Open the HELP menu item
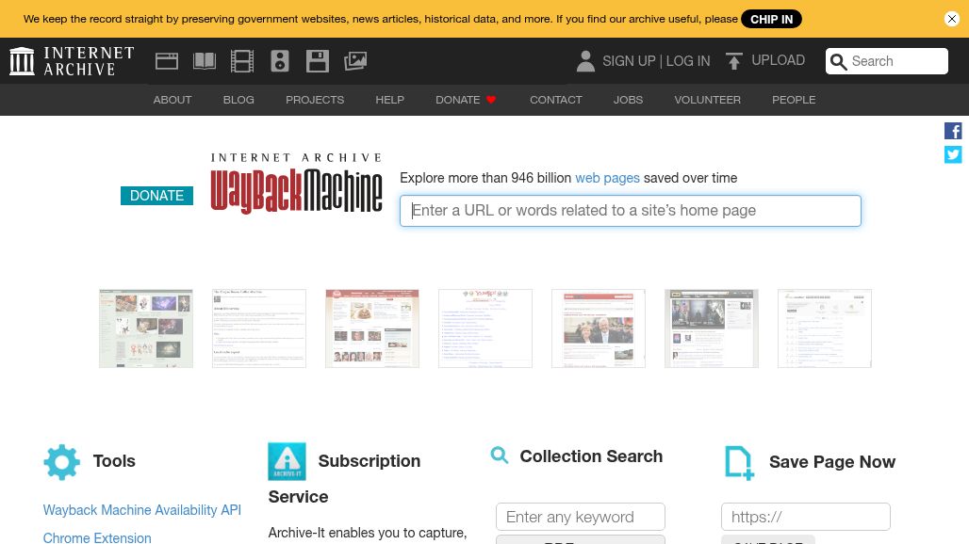Viewport: 969px width, 544px height. pyautogui.click(x=390, y=100)
